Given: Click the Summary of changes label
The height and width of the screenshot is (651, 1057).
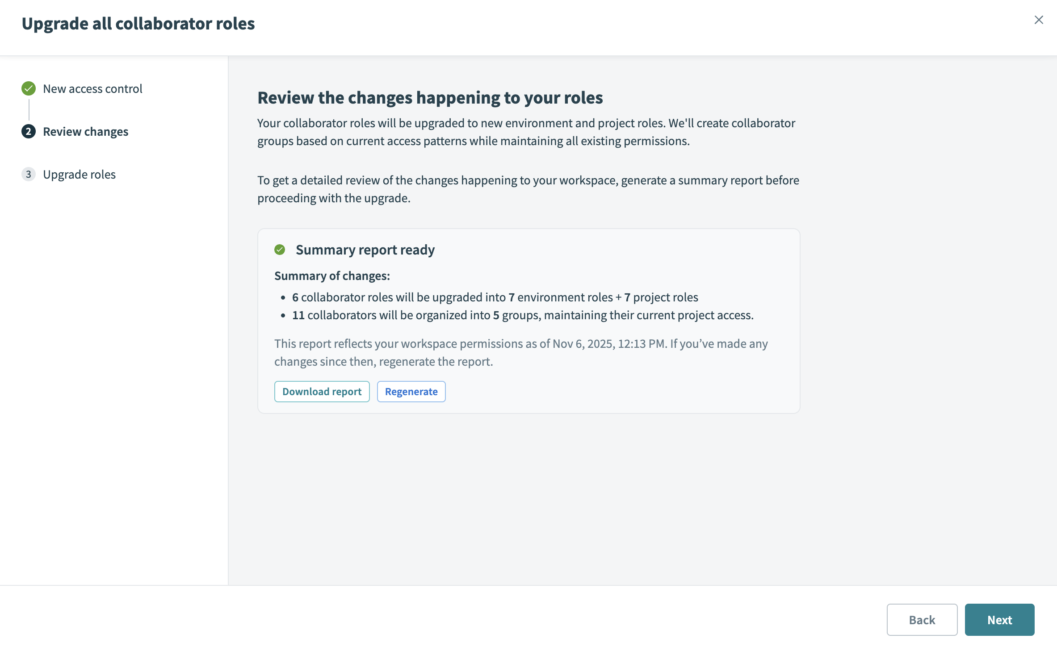Looking at the screenshot, I should (332, 276).
